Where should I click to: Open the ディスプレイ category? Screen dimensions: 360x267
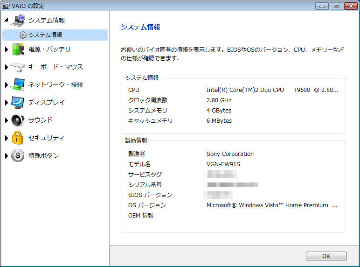[47, 103]
